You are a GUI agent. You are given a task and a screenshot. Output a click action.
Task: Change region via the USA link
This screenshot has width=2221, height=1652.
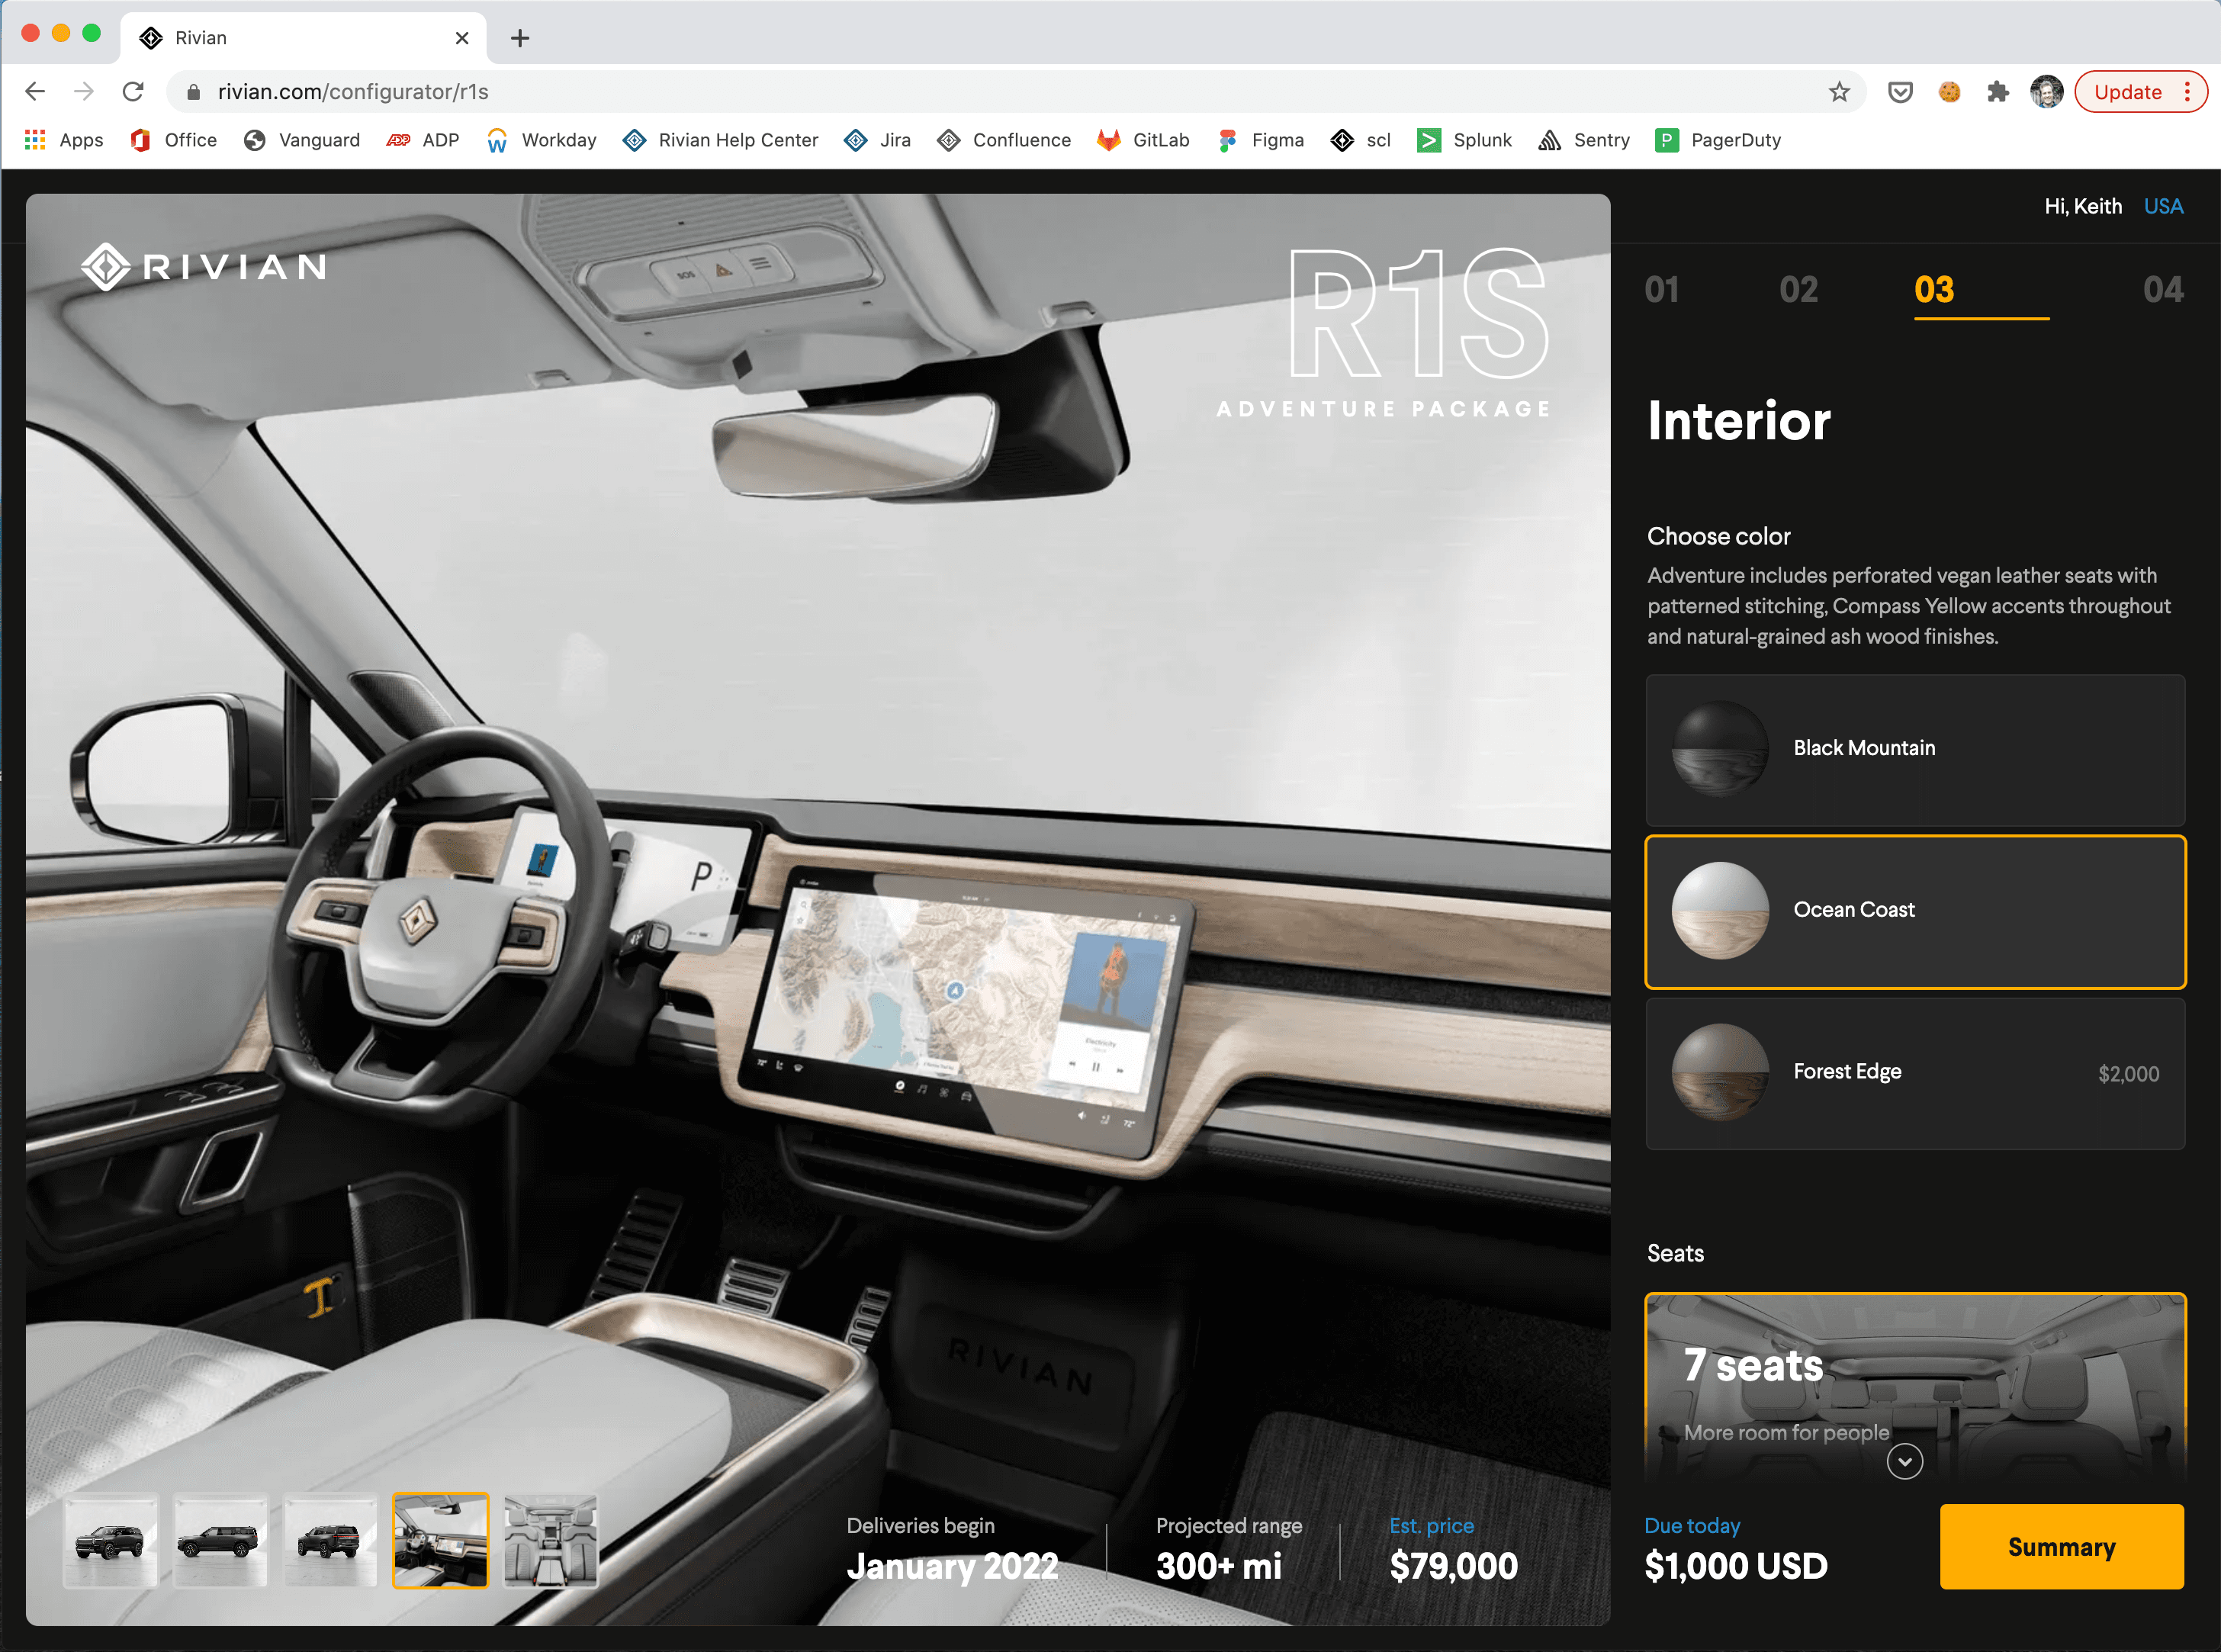coord(2163,206)
